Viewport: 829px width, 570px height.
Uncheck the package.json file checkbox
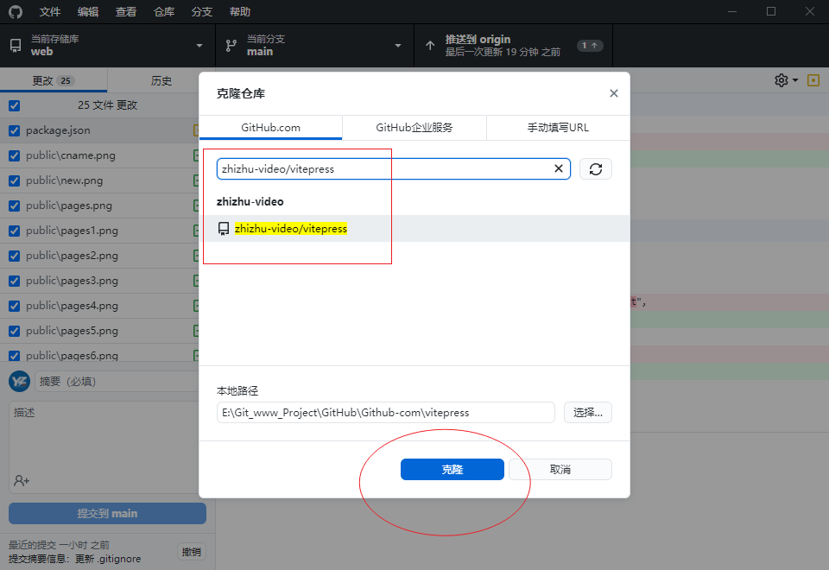(x=15, y=130)
